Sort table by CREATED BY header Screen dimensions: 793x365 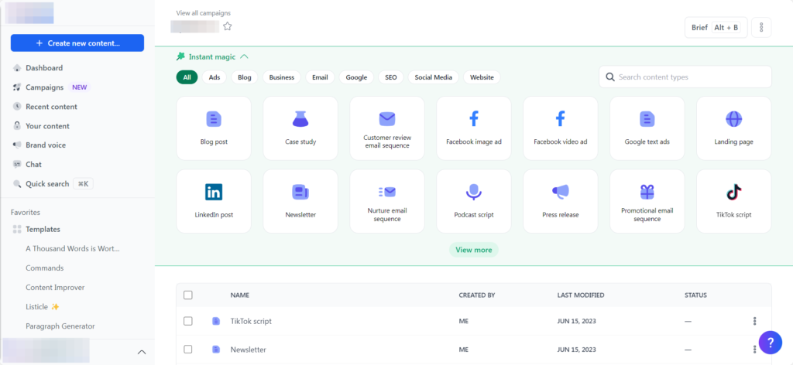(x=476, y=295)
